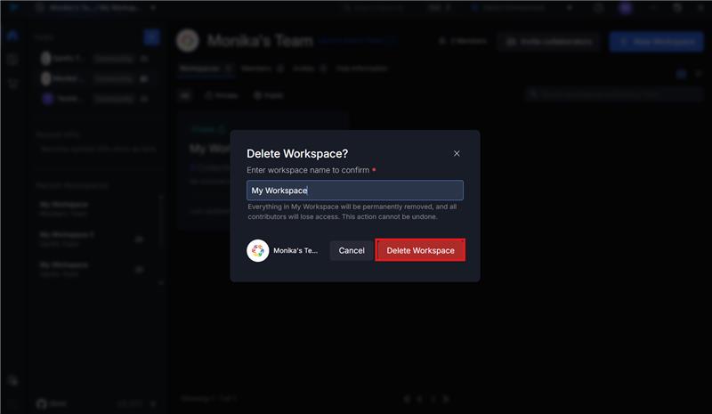Viewport: 712px width, 414px height.
Task: Click the blue add button above the team list
Action: [151, 37]
